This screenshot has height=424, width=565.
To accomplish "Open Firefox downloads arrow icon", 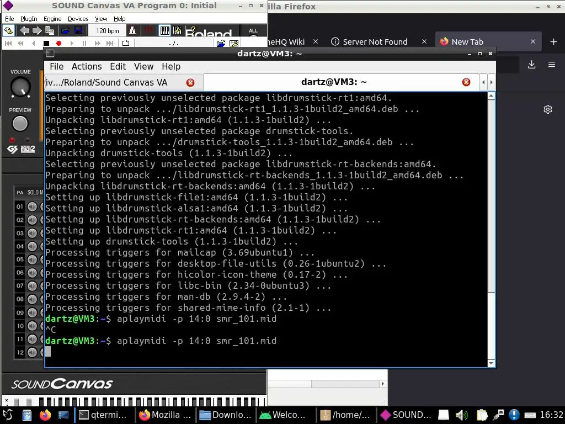I will pos(531,65).
